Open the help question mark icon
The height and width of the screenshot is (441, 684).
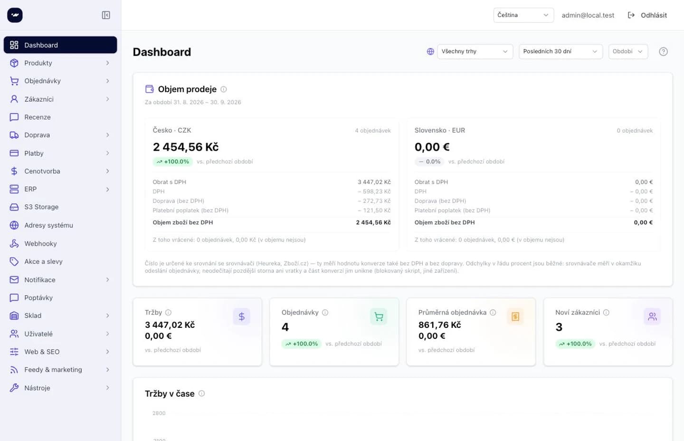point(663,51)
